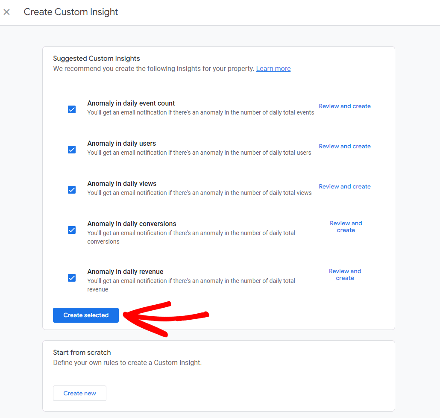Viewport: 440px width, 418px height.
Task: Review and create the daily conversions insight
Action: pyautogui.click(x=346, y=227)
